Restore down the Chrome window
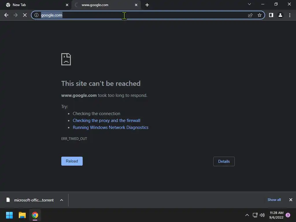Image resolution: width=296 pixels, height=222 pixels. (x=276, y=4)
